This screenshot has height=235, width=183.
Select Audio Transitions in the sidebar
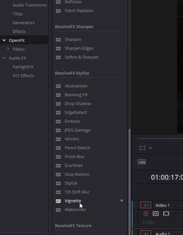(30, 5)
